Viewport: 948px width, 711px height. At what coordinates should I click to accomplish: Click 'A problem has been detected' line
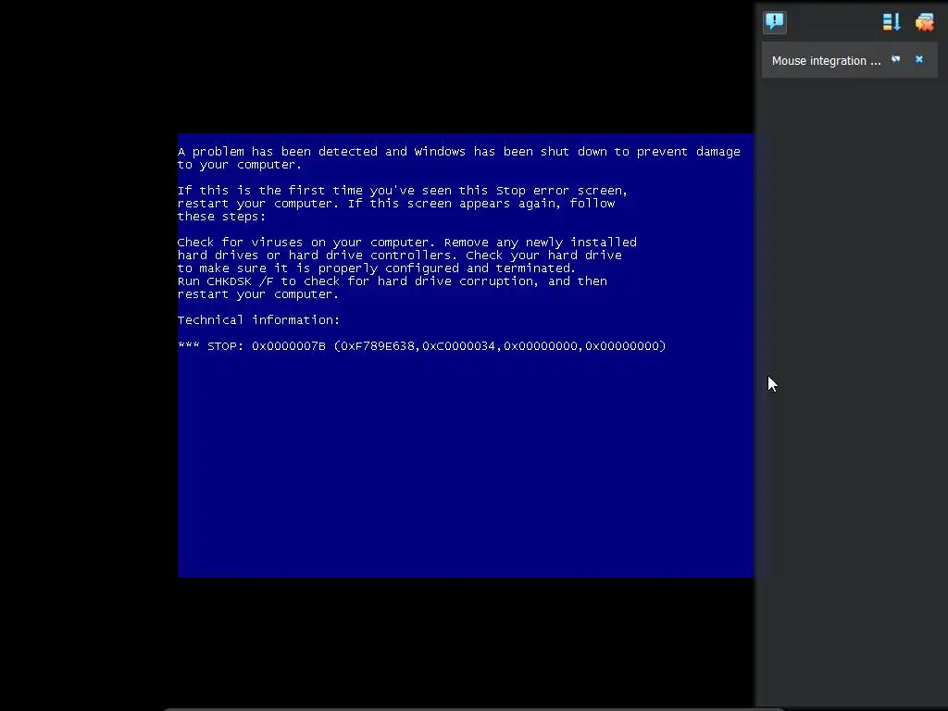click(x=459, y=152)
